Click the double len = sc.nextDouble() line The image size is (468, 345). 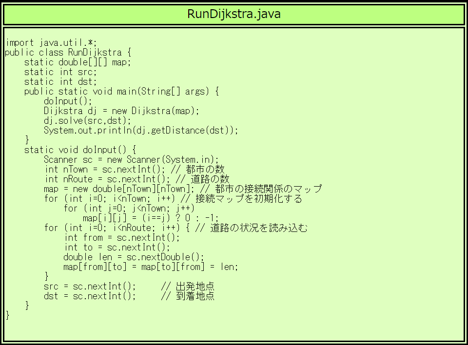tap(134, 257)
